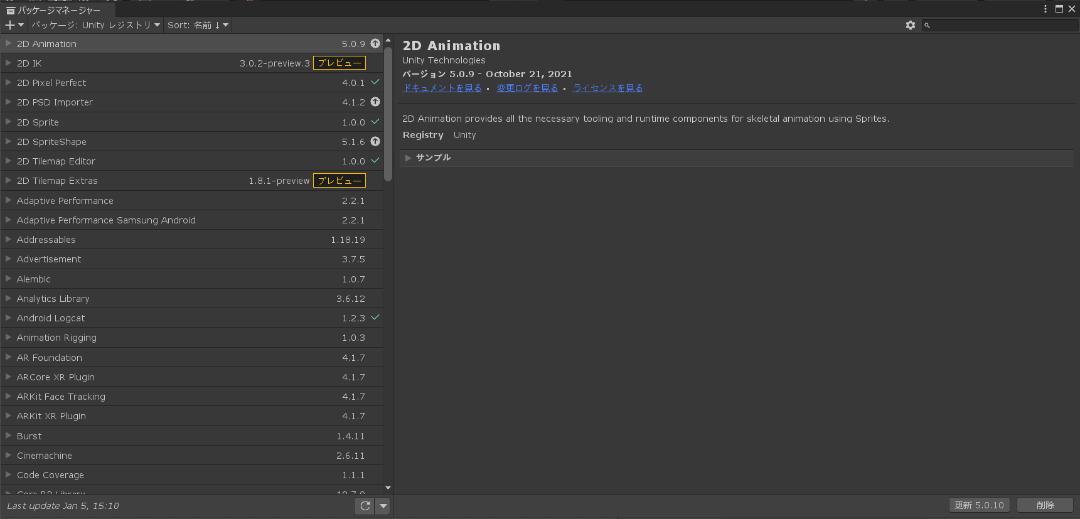Expand the Cinemachine package versions
1080x519 pixels.
pos(8,455)
